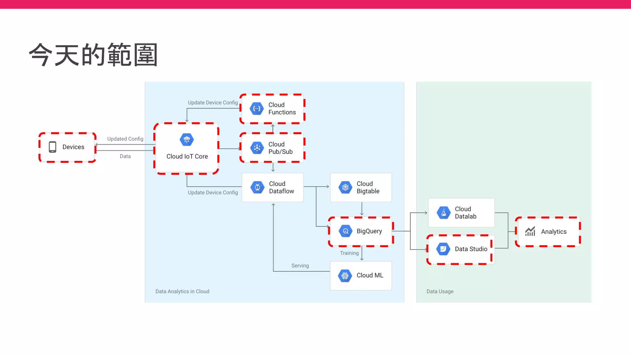Click the Cloud Bigtable icon
Viewport: 631px width, 355px height.
pyautogui.click(x=345, y=187)
